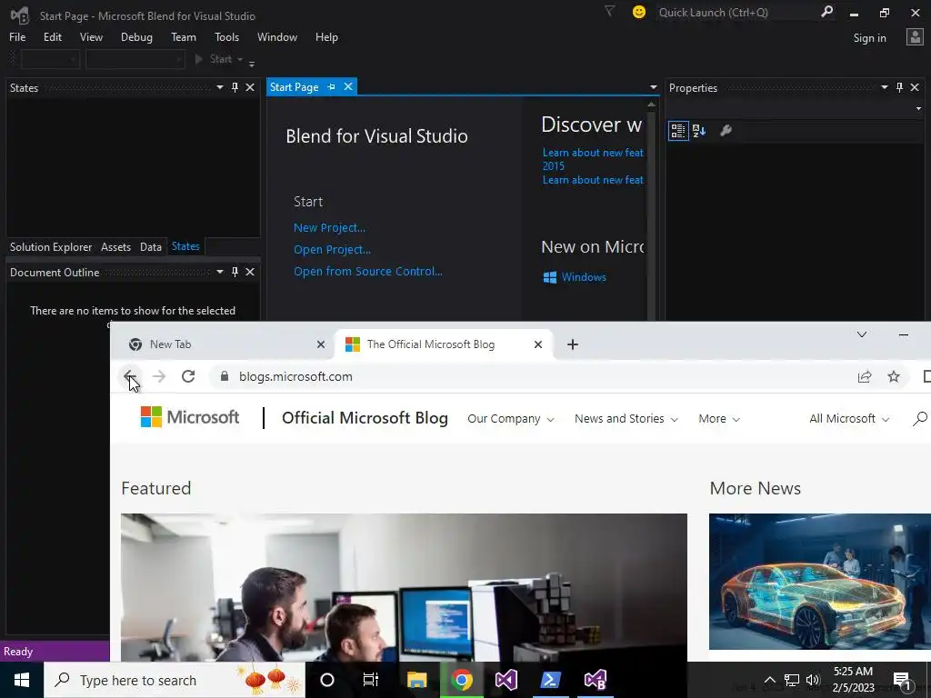Image resolution: width=931 pixels, height=698 pixels.
Task: Click the Official Microsoft Blog title link
Action: (x=365, y=418)
